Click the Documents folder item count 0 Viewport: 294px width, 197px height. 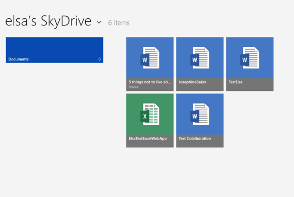[x=99, y=59]
